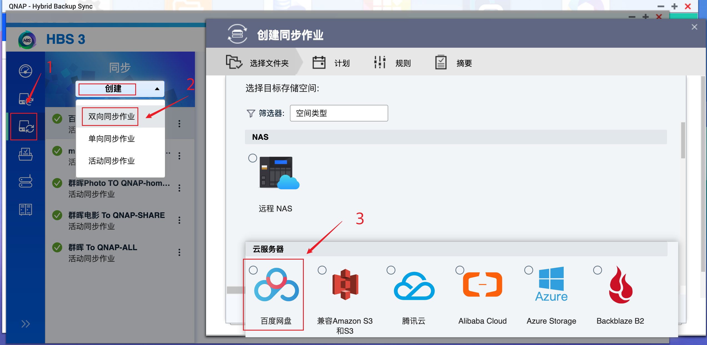This screenshot has width=707, height=345.
Task: Click the filter funnel icon next to 筛选器
Action: click(251, 113)
